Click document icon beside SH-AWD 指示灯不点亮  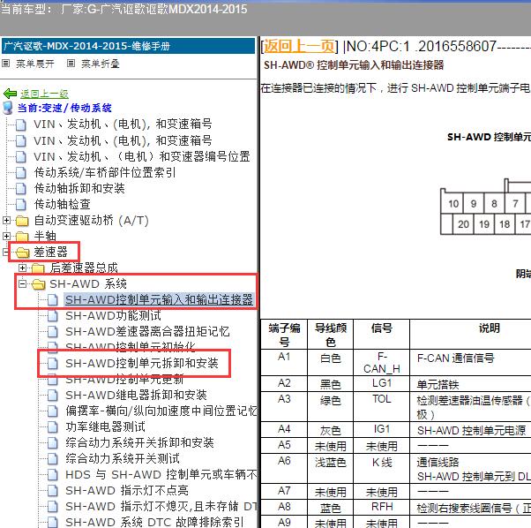pos(53,491)
